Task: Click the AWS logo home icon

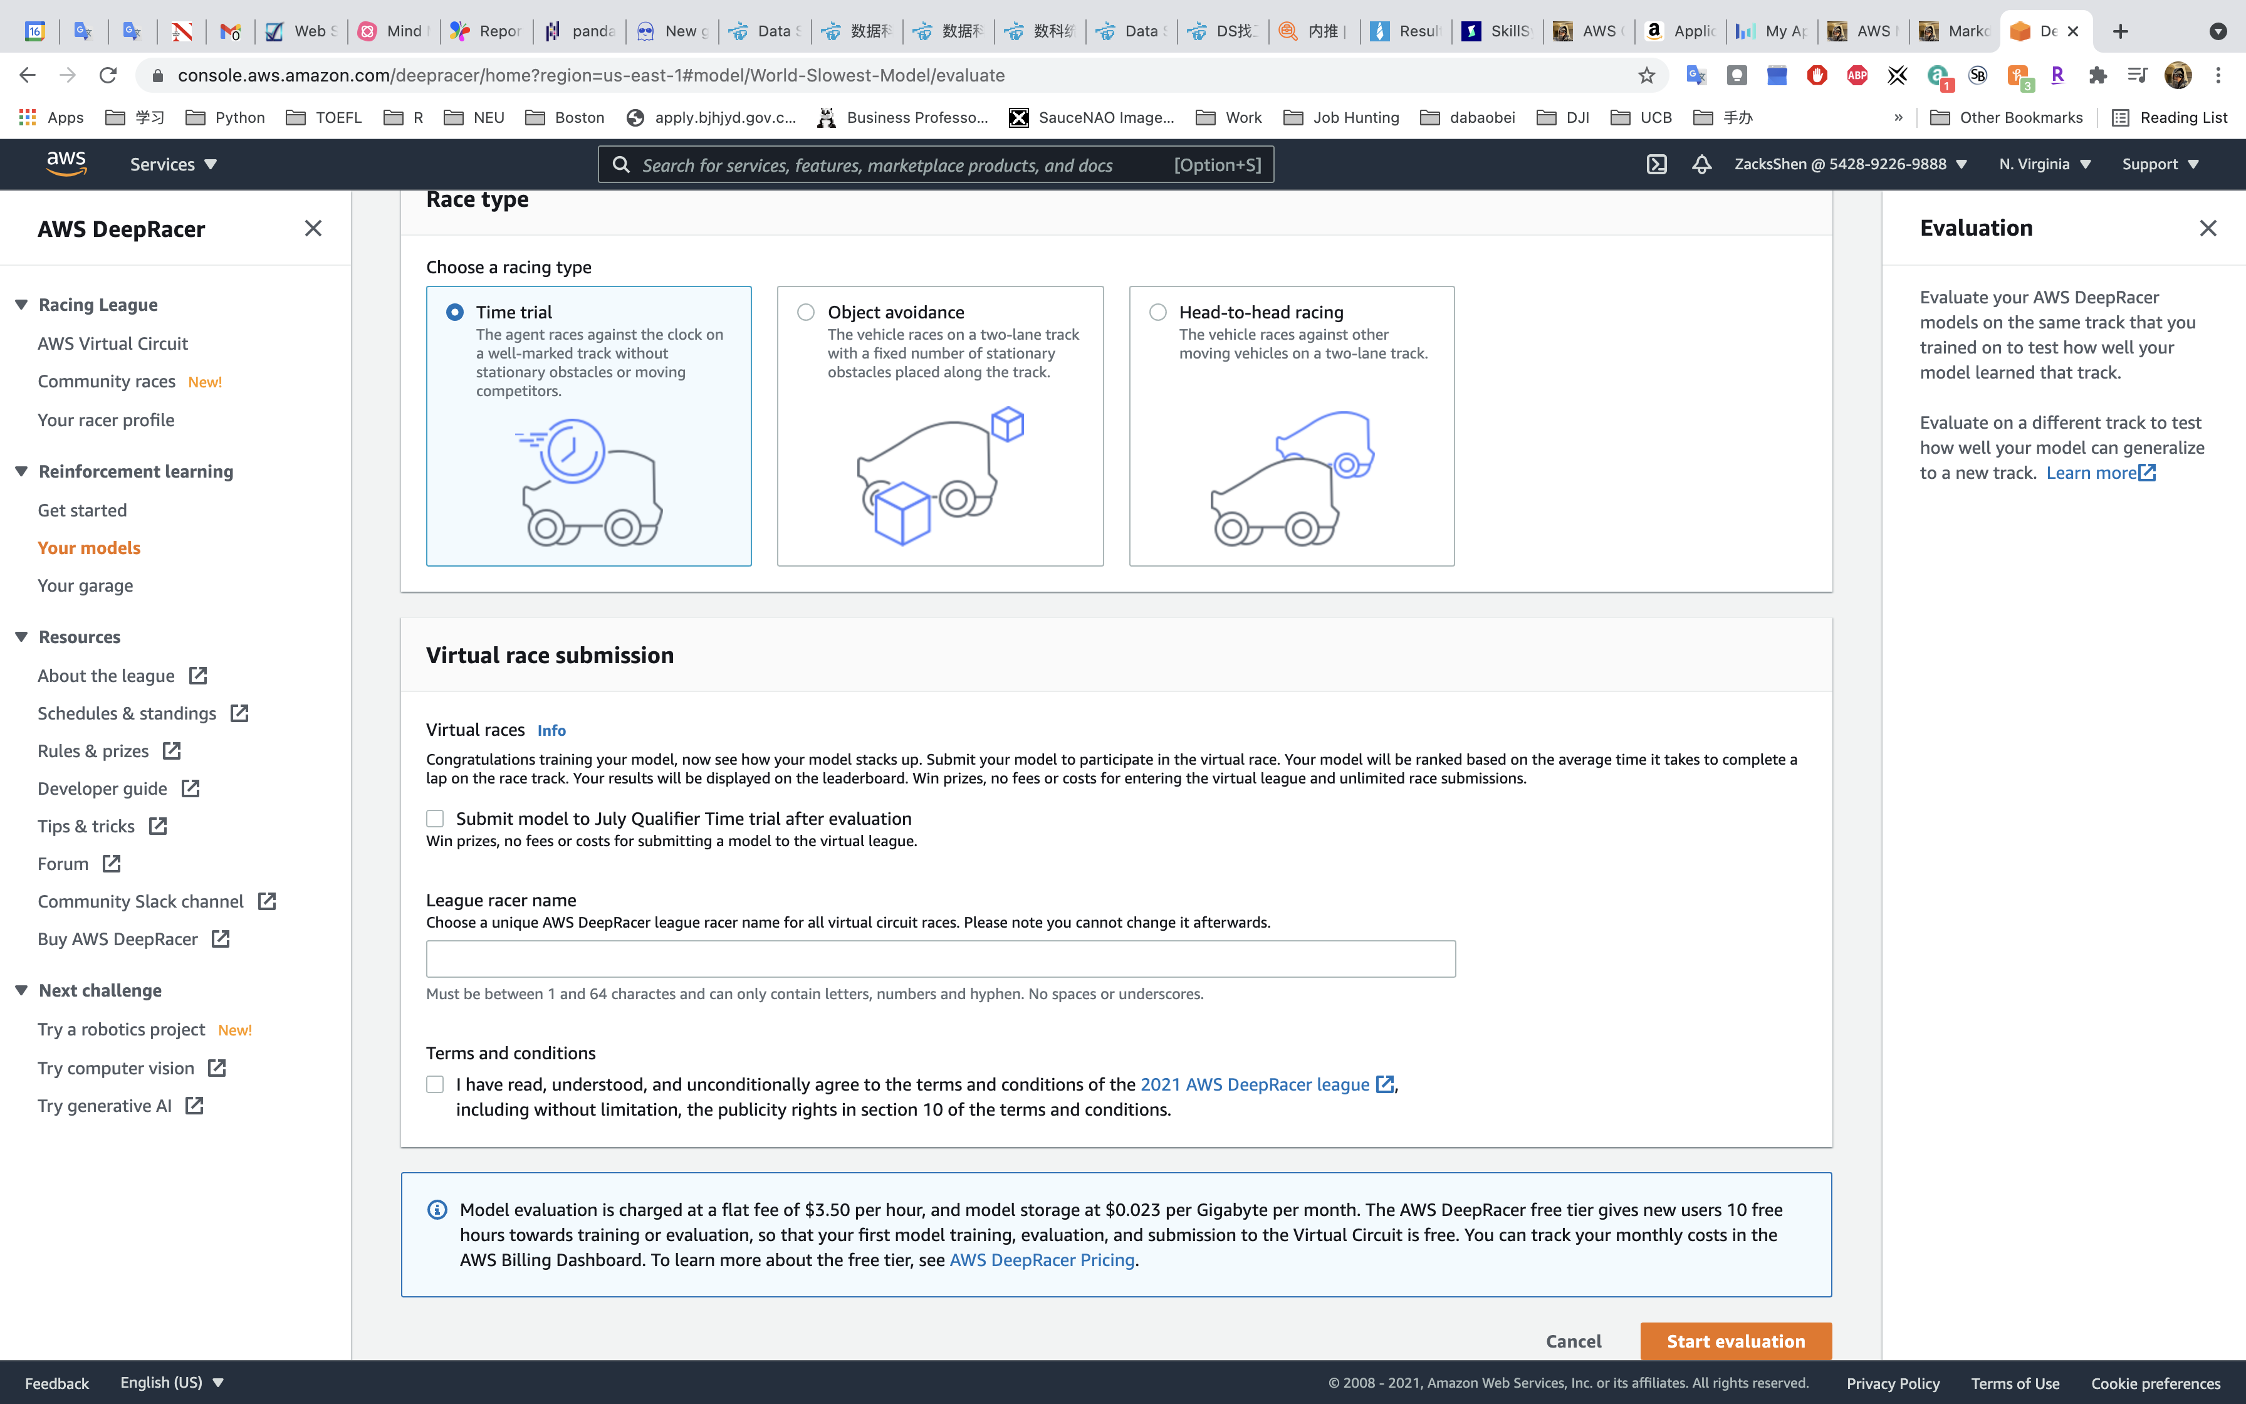Action: tap(67, 164)
